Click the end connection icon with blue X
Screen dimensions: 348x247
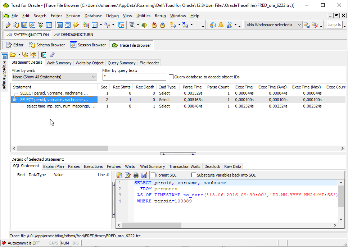tap(185, 25)
